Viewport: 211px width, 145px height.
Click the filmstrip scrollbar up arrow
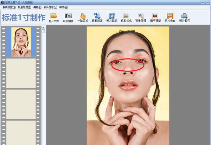(44, 27)
